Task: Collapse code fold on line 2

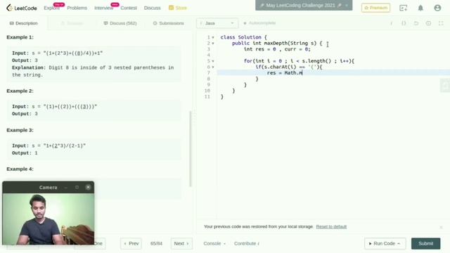Action: [x=213, y=44]
